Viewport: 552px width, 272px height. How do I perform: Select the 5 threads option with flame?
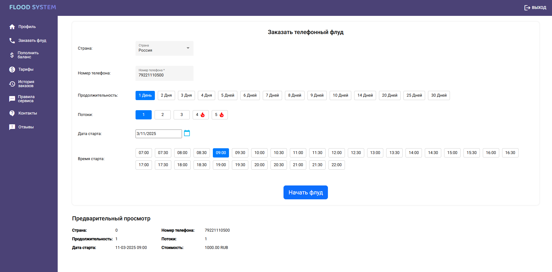(x=219, y=115)
